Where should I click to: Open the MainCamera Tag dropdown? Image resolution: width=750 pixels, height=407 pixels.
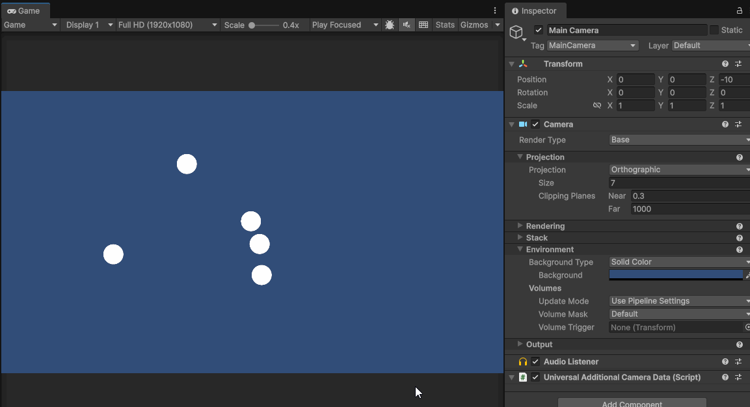(593, 46)
